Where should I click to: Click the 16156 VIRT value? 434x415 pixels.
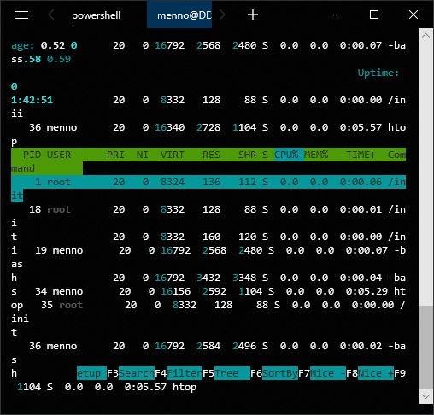click(176, 291)
